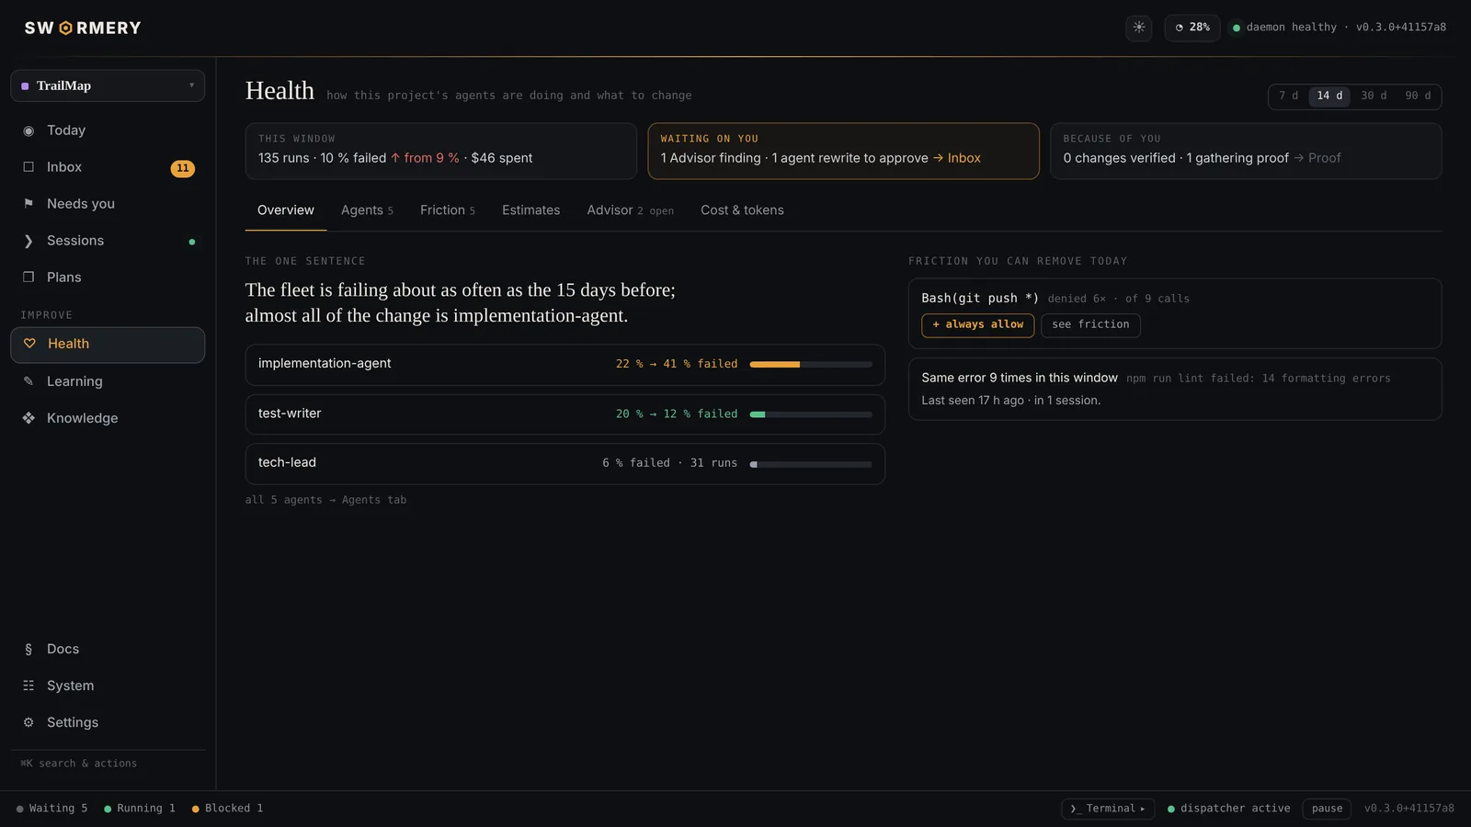
Task: Open the 28% usage indicator
Action: [1192, 28]
